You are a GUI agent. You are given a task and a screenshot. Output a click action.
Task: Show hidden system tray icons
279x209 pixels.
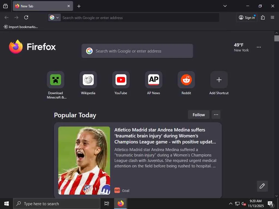click(231, 204)
